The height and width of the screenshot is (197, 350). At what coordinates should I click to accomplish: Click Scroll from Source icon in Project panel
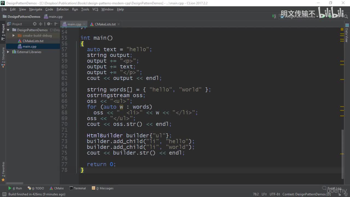[x=35, y=24]
